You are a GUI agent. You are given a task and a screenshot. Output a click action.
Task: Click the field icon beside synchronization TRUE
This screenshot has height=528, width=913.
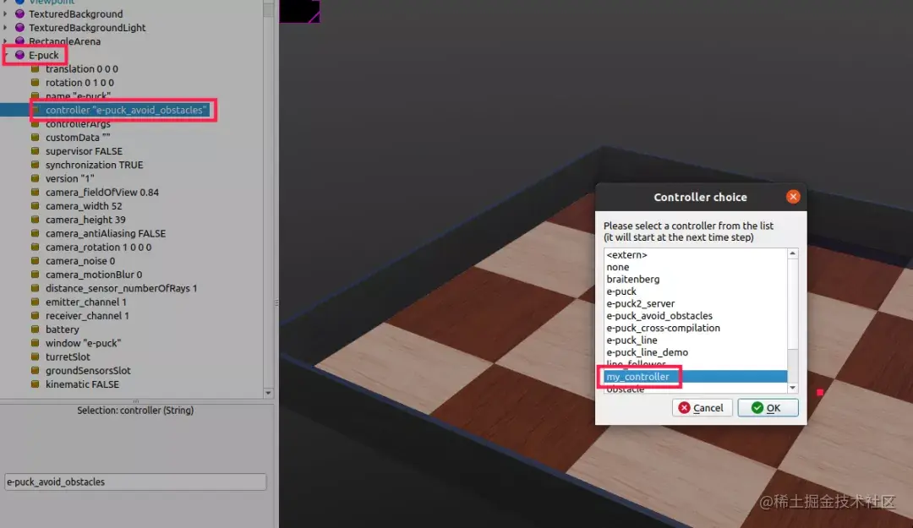[35, 165]
